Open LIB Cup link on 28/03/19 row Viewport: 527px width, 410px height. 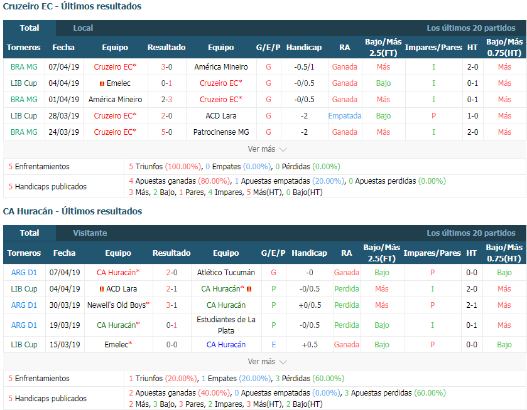(x=24, y=116)
